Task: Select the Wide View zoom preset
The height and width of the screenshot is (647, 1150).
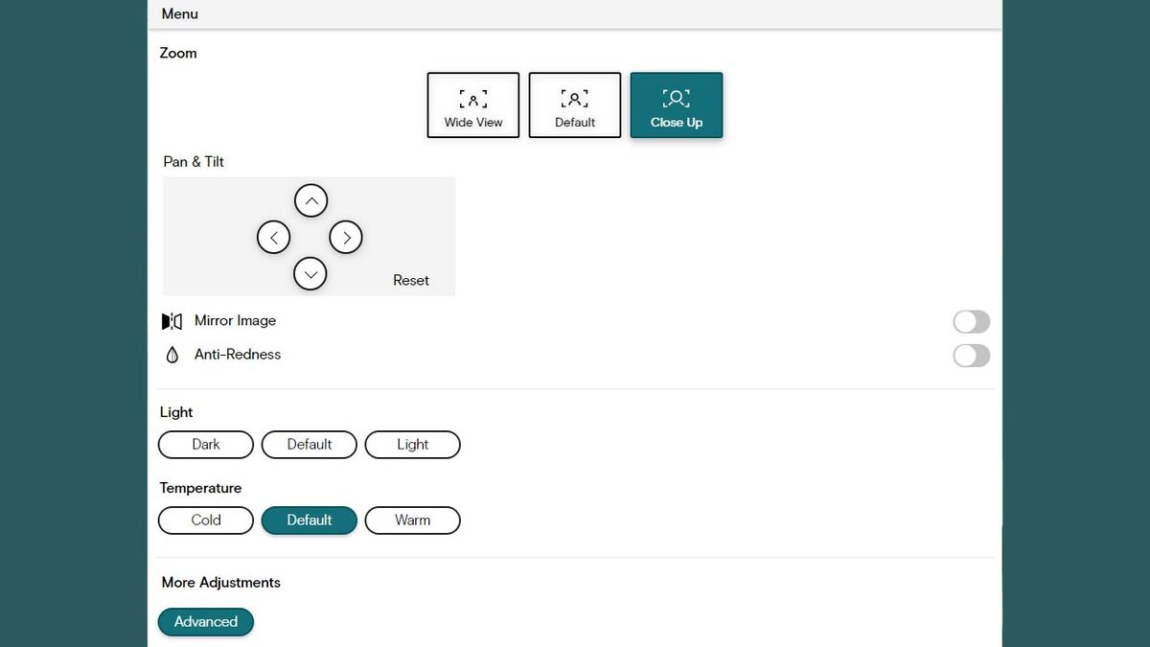Action: coord(473,105)
